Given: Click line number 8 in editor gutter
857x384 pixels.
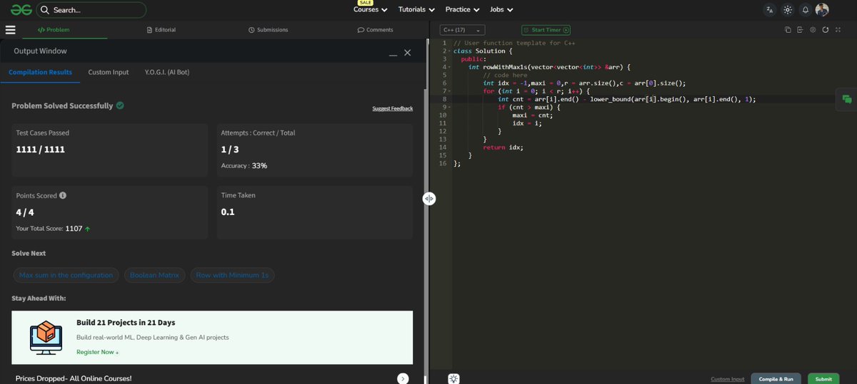Looking at the screenshot, I should tap(443, 99).
